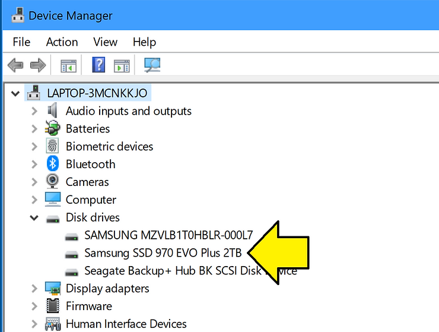Click the Device Manager window title text
Image resolution: width=439 pixels, height=332 pixels.
tap(71, 15)
